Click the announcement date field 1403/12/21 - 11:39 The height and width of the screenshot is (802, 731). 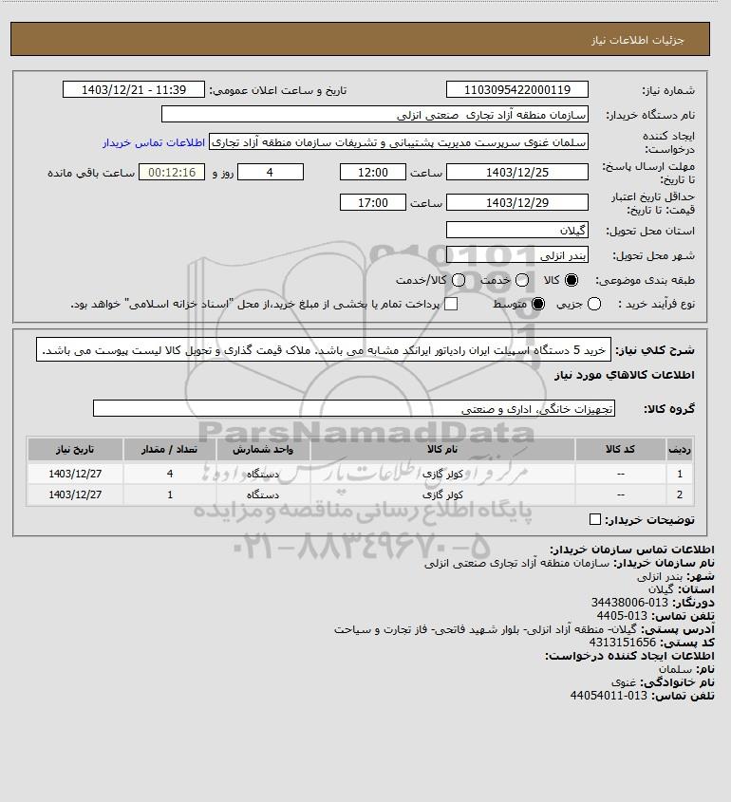[x=134, y=89]
